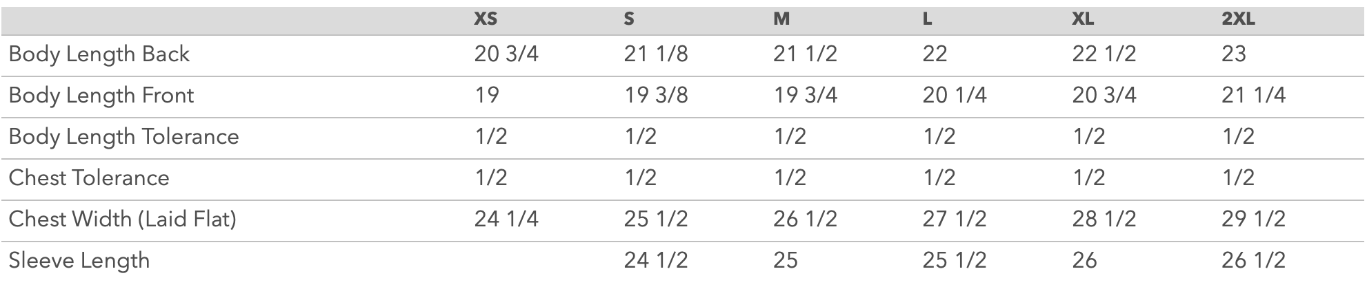Click XL Sleeve Length value 26
Image resolution: width=1367 pixels, height=289 pixels.
(x=1084, y=260)
